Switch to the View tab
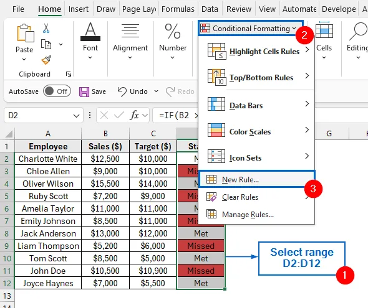 pos(267,9)
